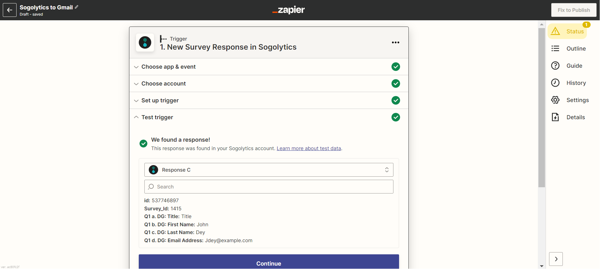Screen dimensions: 600x269
Task: Open the Guide help icon
Action: 555,66
